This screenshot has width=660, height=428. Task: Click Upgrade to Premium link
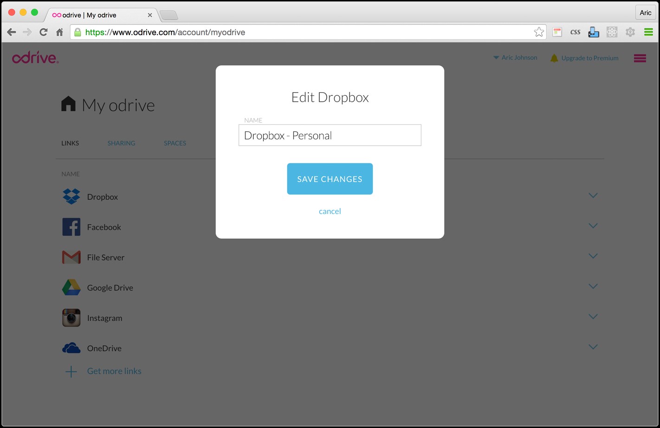(589, 58)
